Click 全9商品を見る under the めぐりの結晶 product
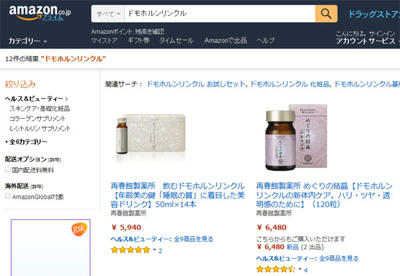This screenshot has height=276, width=400. click(339, 259)
